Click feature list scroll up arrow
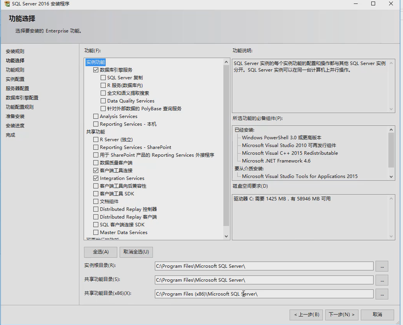403x325 pixels. [226, 62]
